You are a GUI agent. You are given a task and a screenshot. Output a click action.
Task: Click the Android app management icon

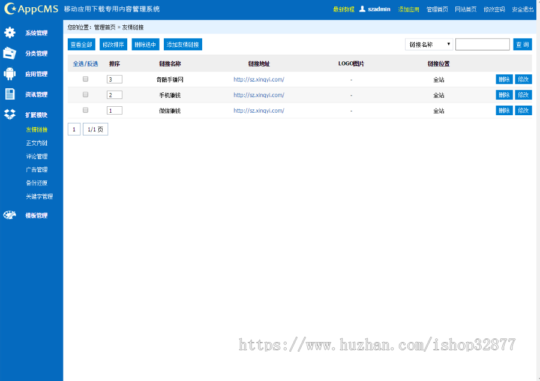click(x=10, y=73)
